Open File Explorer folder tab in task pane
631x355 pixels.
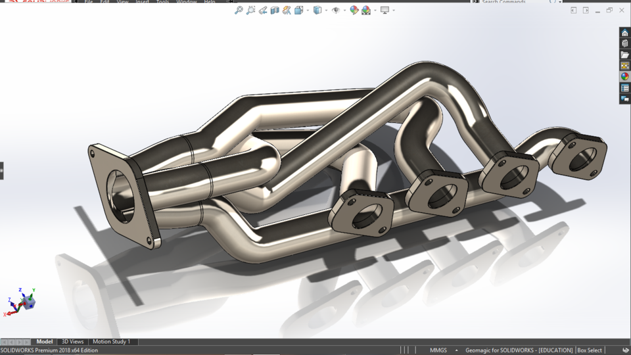coord(624,55)
